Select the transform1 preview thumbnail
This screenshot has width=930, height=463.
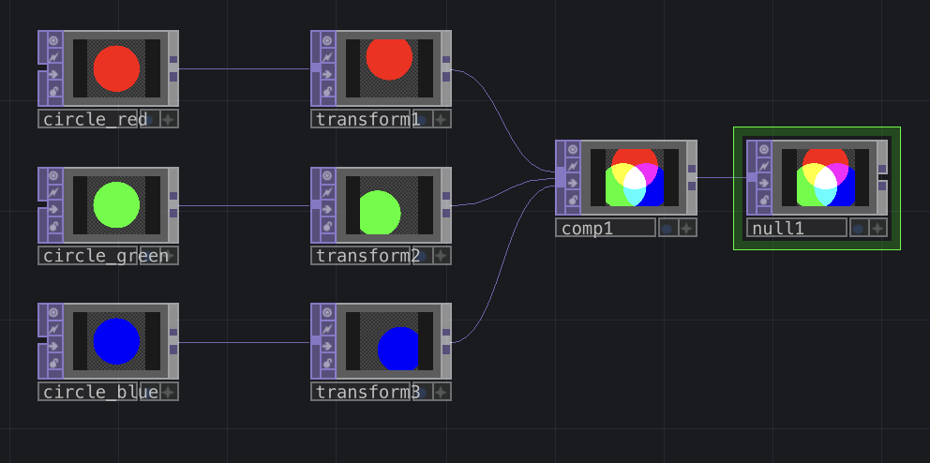389,68
